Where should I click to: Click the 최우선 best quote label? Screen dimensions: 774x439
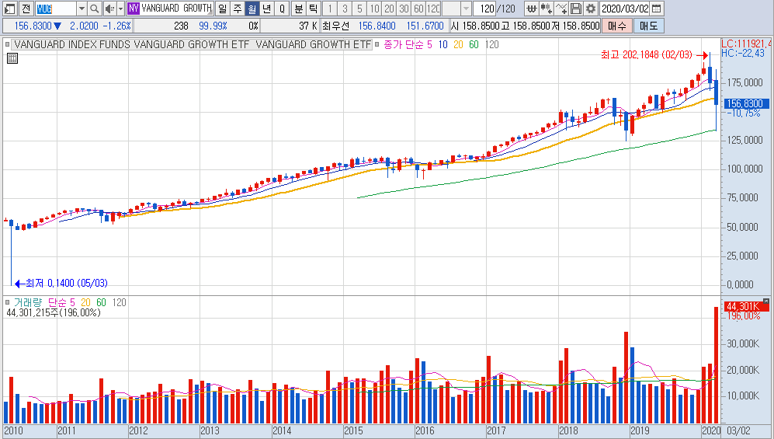(335, 26)
